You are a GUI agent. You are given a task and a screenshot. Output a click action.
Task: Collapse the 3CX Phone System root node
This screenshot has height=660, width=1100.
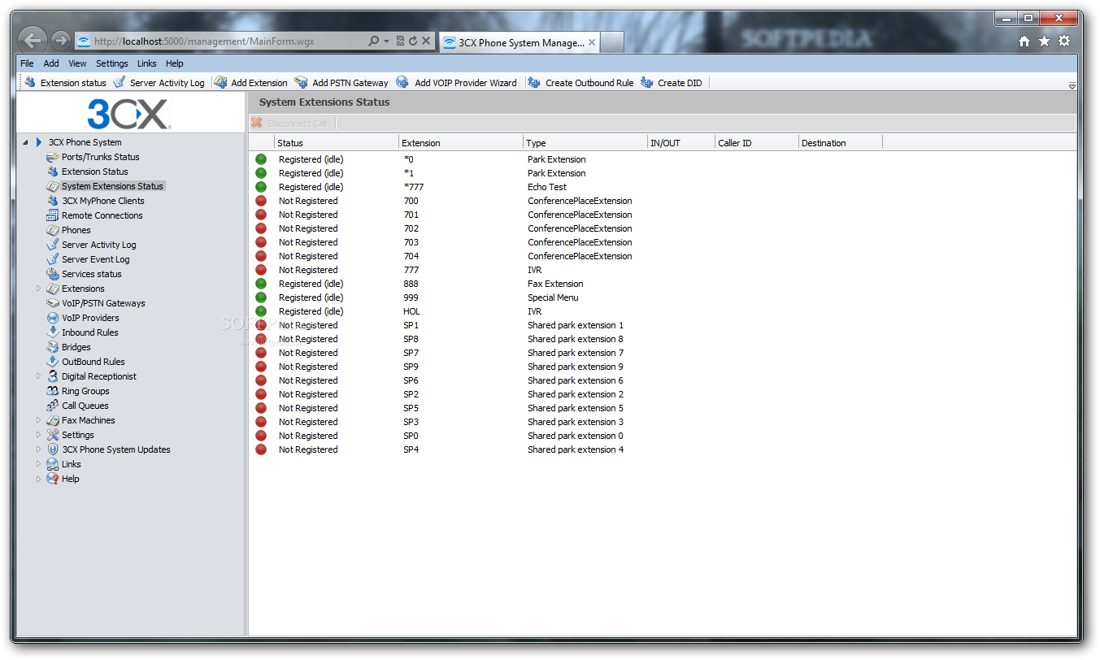coord(25,142)
